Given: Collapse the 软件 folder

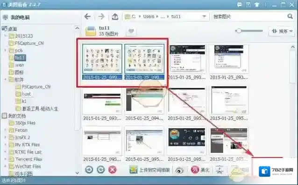Looking at the screenshot, I should (x=6, y=79).
